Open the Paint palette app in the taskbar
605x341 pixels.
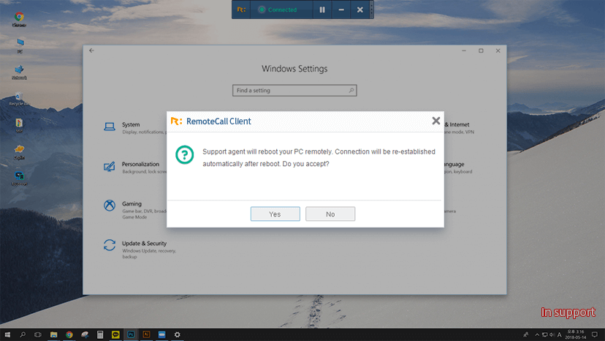point(85,334)
